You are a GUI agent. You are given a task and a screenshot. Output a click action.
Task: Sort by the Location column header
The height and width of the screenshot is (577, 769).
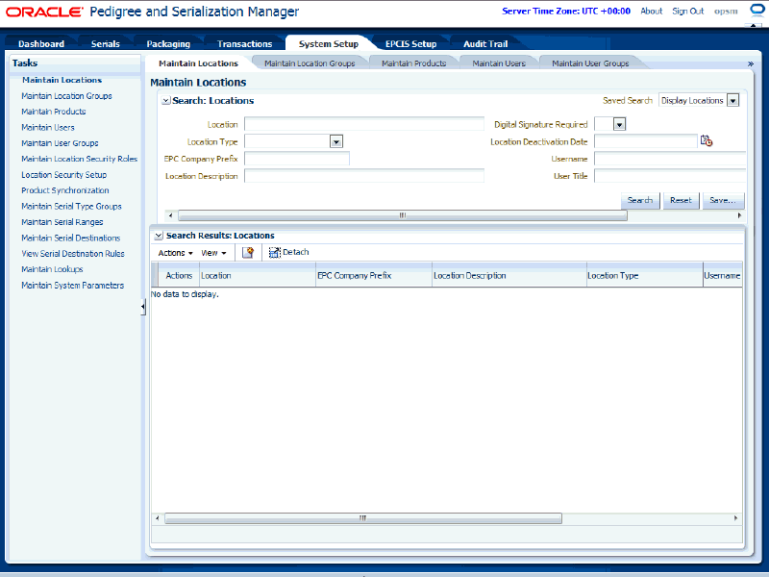pyautogui.click(x=258, y=276)
